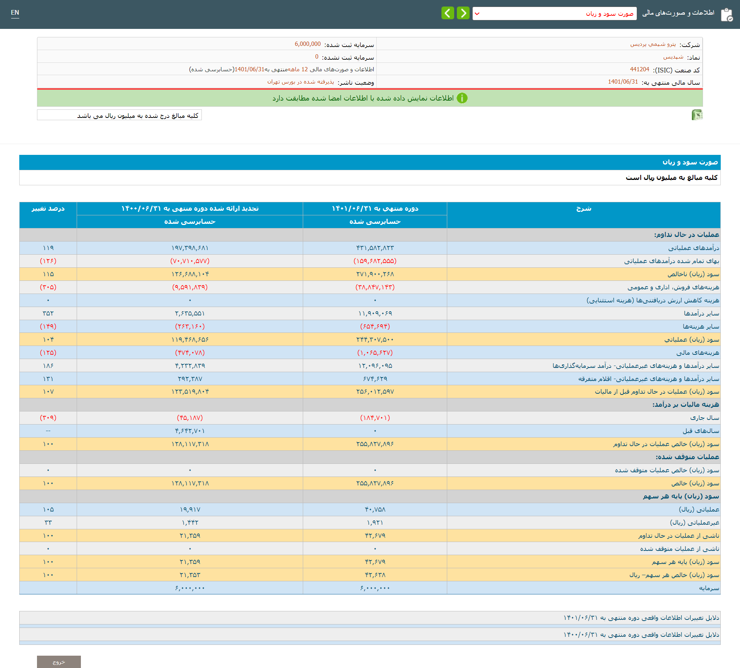Click the per-share value ۴۰,۷۵۸
The height and width of the screenshot is (668, 740).
click(375, 509)
